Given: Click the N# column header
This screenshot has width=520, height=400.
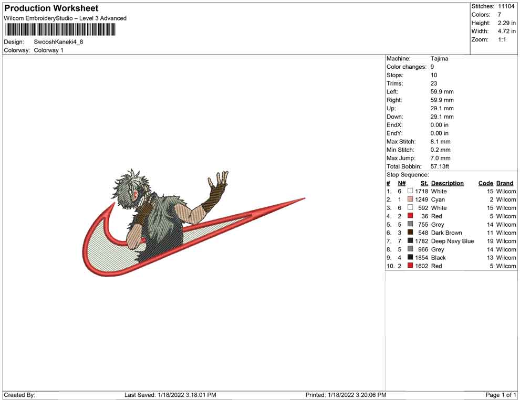Looking at the screenshot, I should point(402,183).
